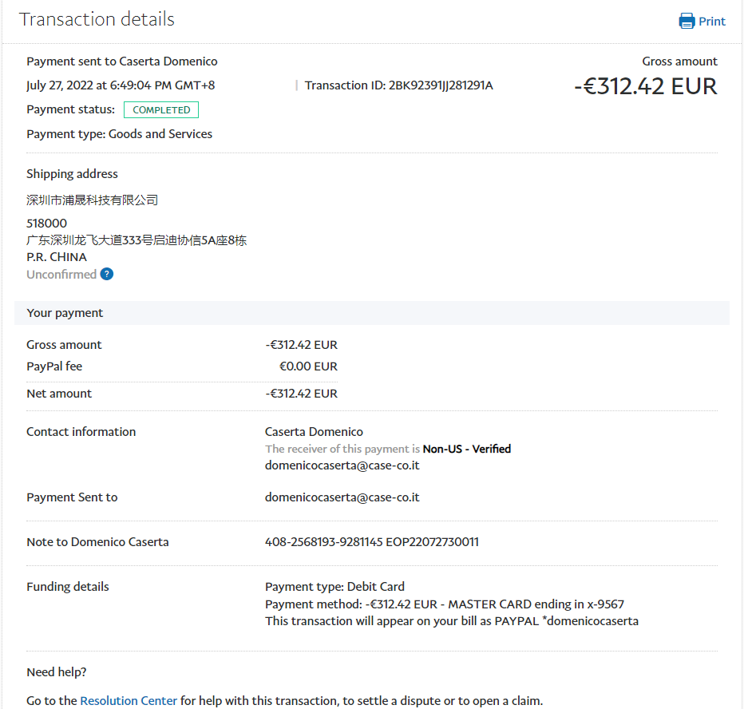Click the 'Payment status:' label

pyautogui.click(x=71, y=109)
